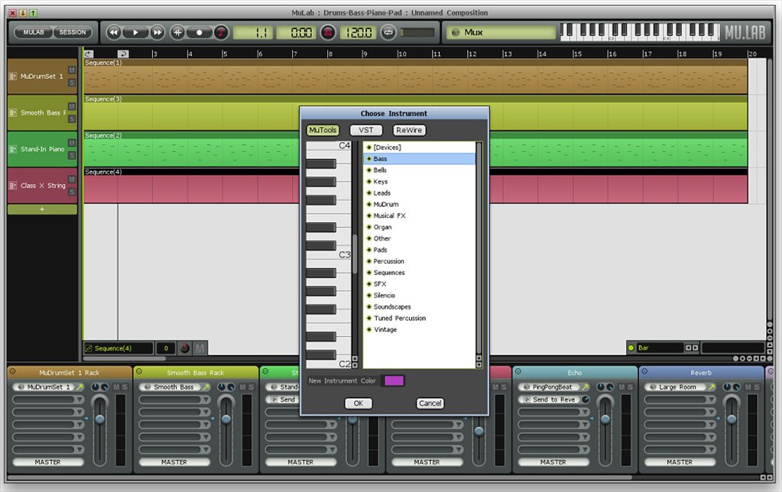The image size is (782, 492).
Task: Start playback with the play button
Action: pos(135,32)
